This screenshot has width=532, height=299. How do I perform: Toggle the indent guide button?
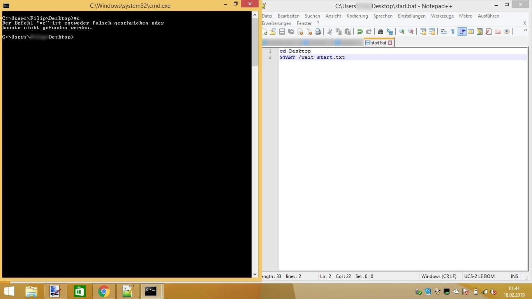click(462, 32)
